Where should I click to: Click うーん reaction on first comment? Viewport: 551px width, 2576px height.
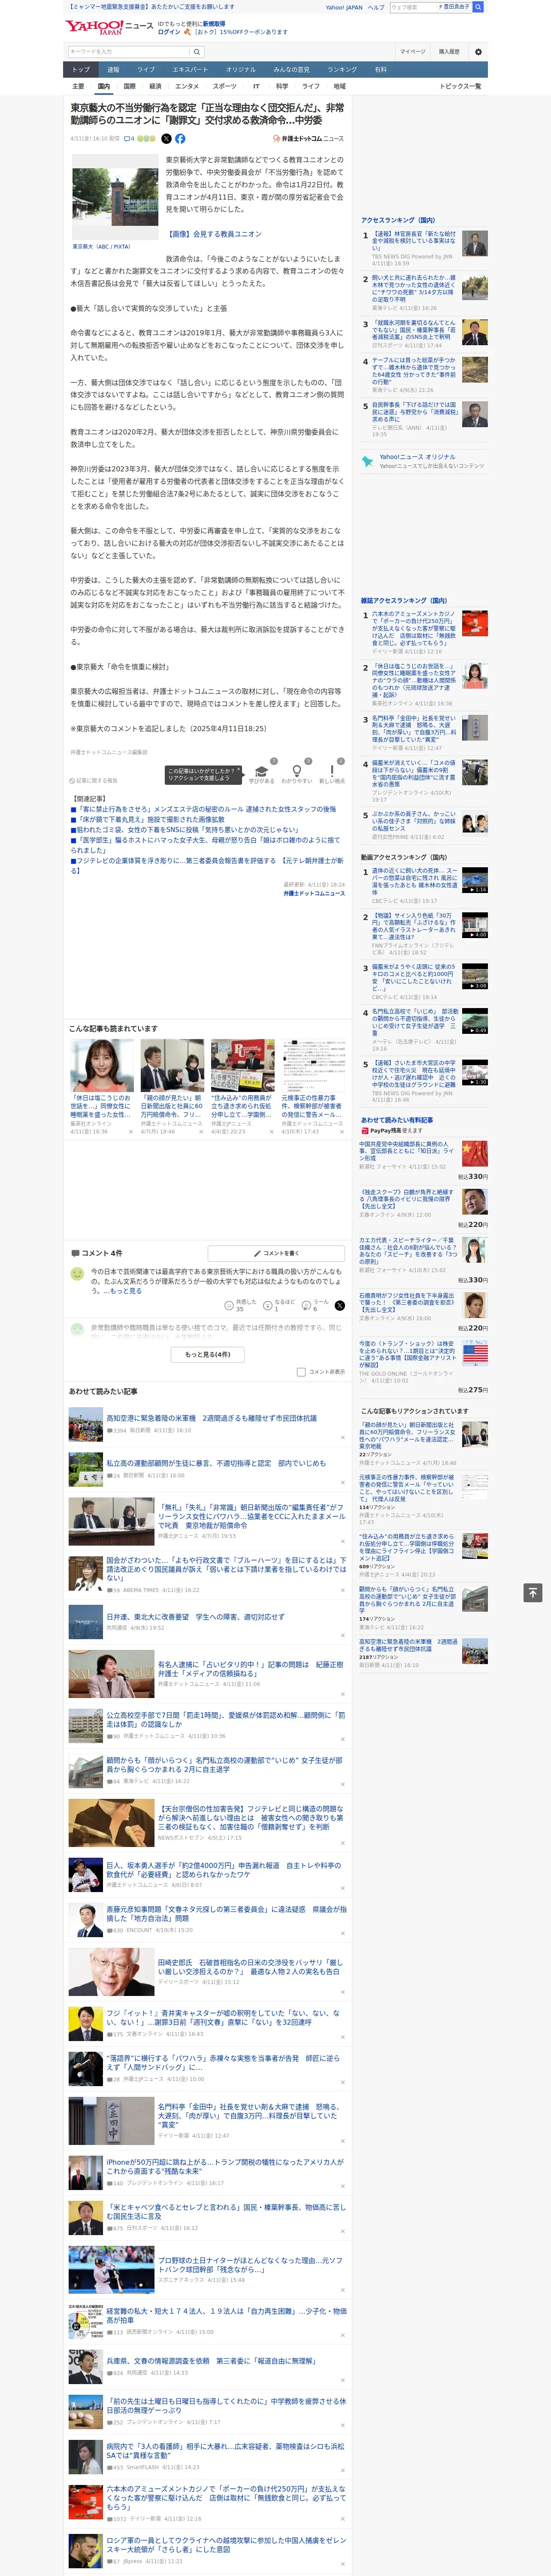click(307, 1305)
